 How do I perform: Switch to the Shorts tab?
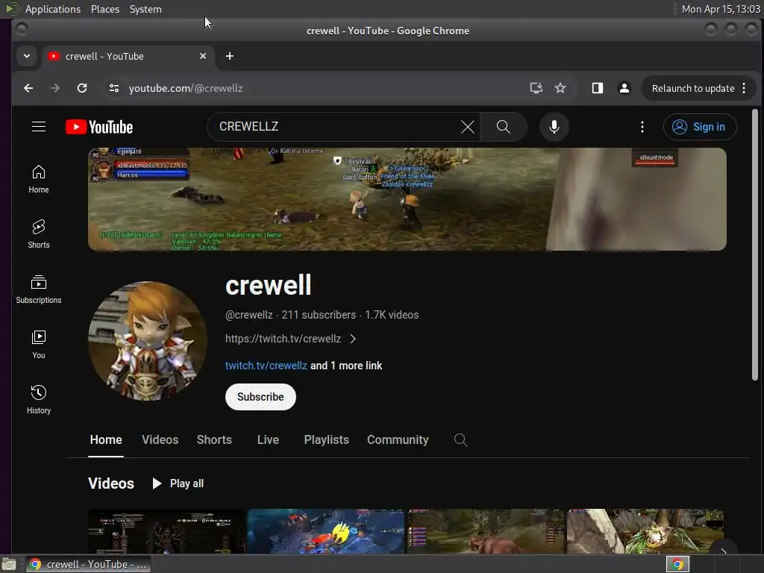[x=214, y=440]
